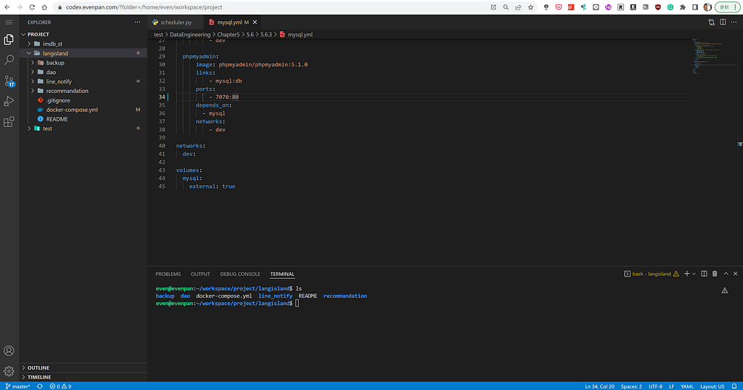743x390 pixels.
Task: Click the bash - langisland terminal label
Action: tap(652, 274)
